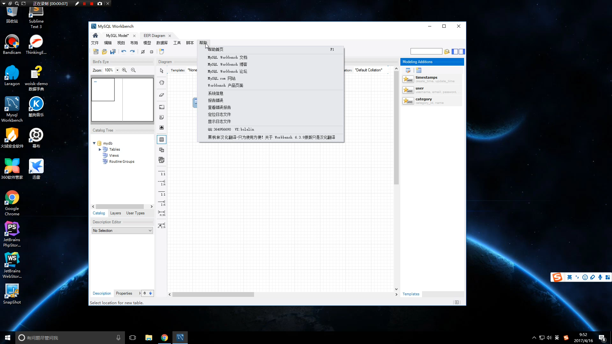Click the Redo arrow icon

tap(132, 52)
